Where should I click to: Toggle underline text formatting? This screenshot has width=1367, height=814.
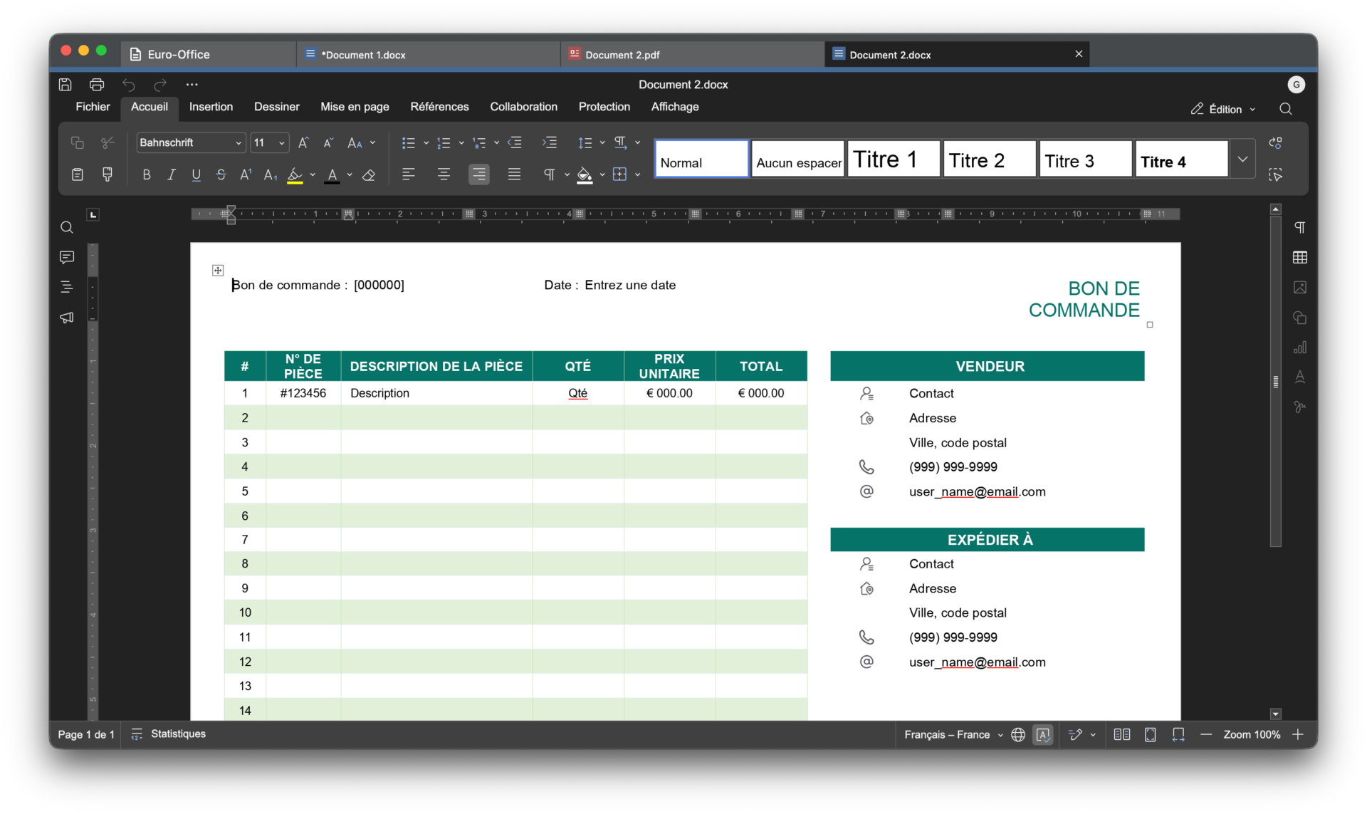click(197, 174)
